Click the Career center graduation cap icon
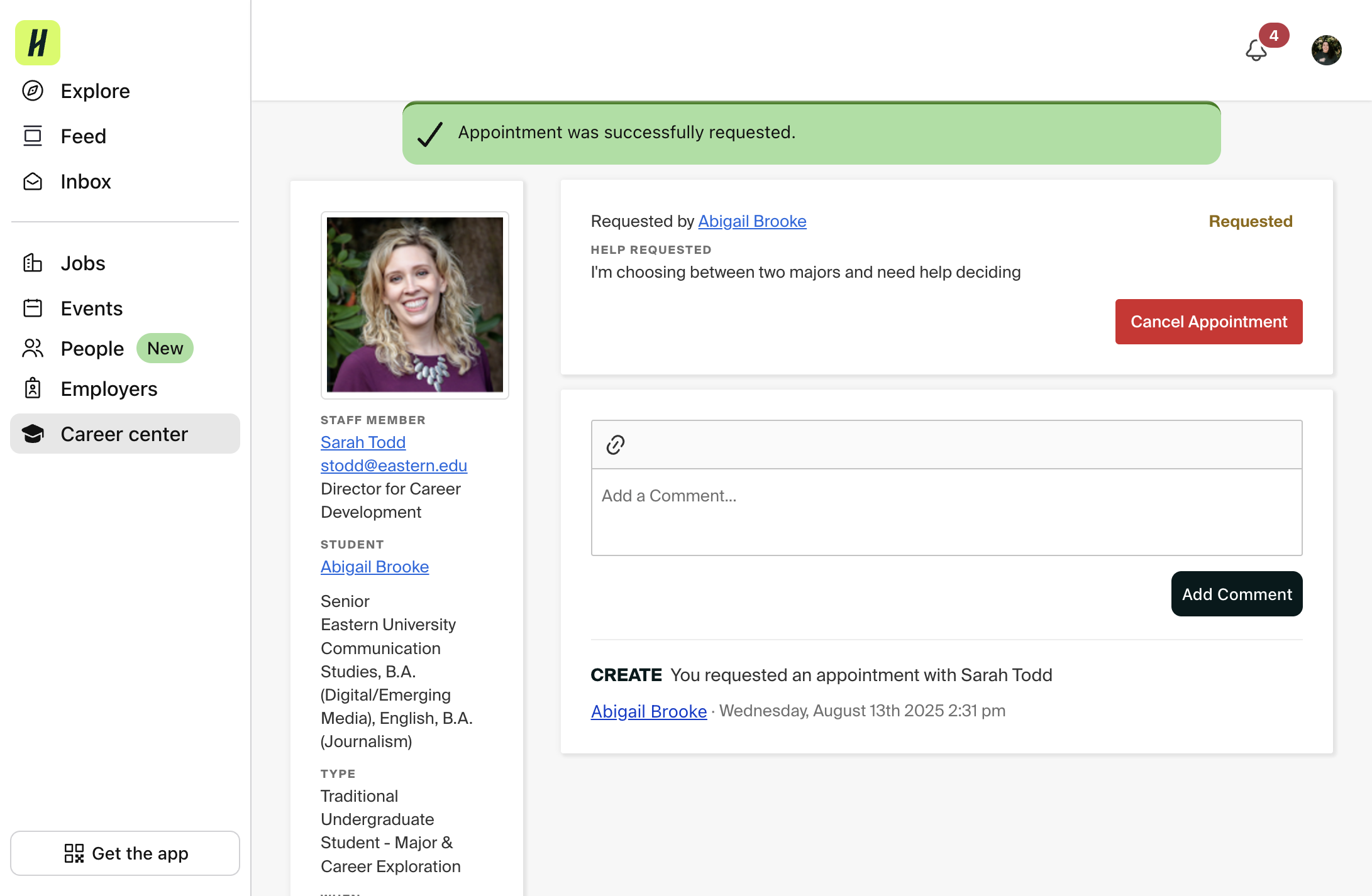Screen dimensions: 1372x896 pos(33,434)
